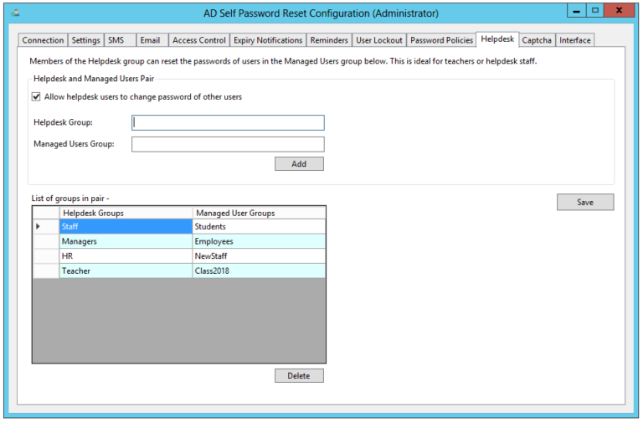This screenshot has height=423, width=643.
Task: Select the Students managed group cell
Action: coord(259,226)
